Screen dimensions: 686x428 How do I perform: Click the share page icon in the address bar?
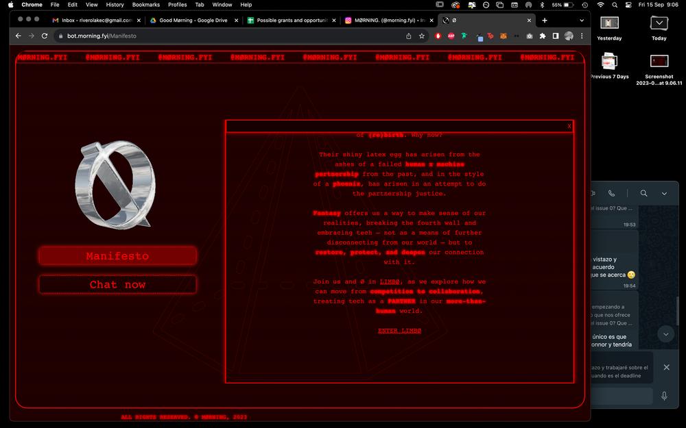(409, 36)
